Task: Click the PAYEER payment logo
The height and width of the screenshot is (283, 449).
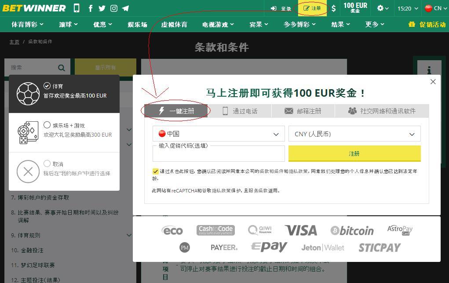Action: coord(224,247)
